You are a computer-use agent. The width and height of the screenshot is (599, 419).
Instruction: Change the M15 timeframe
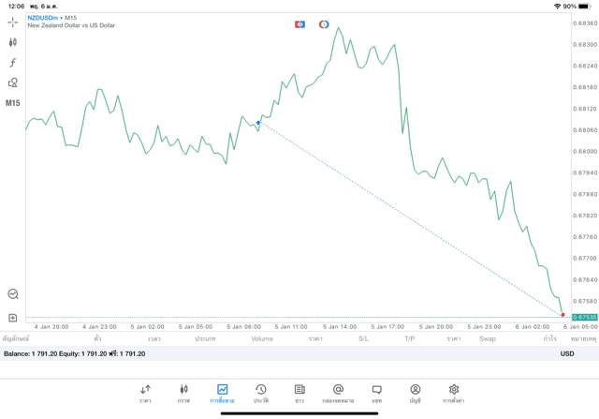point(13,103)
